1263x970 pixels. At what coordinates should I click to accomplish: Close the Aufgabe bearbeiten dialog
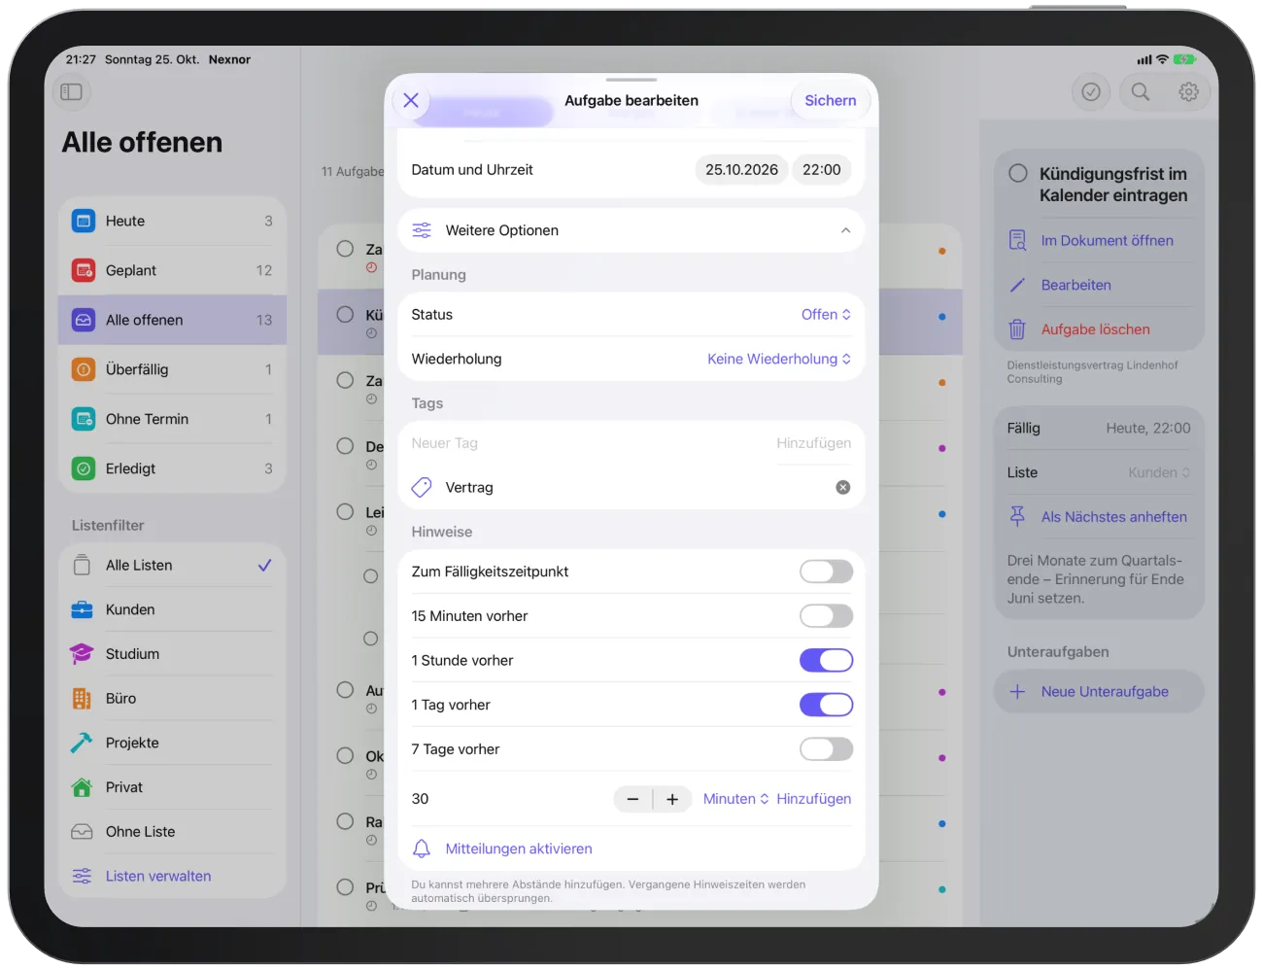[411, 100]
